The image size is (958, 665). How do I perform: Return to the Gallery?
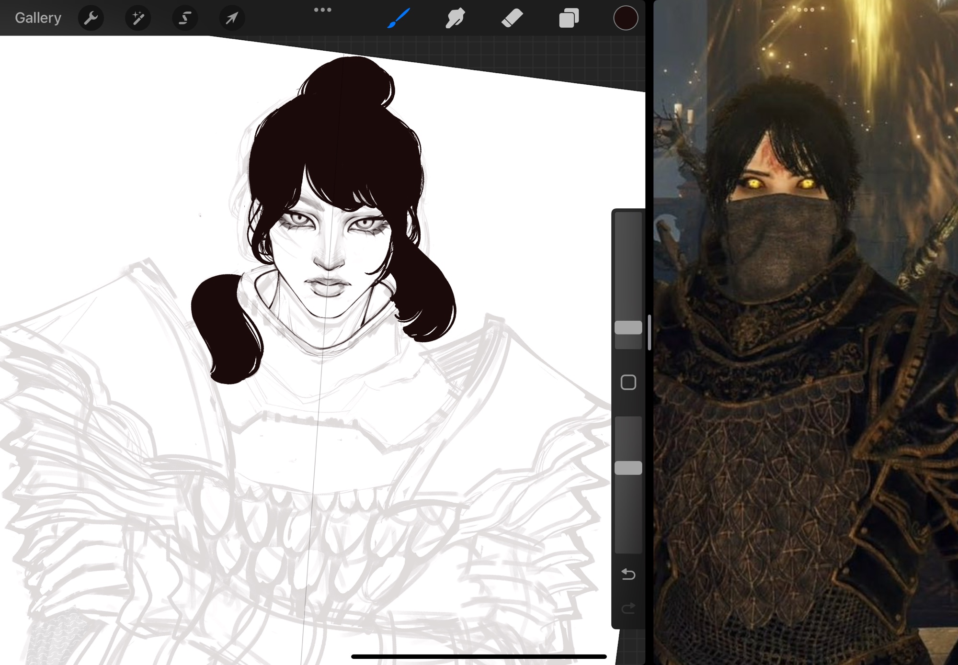[x=38, y=18]
